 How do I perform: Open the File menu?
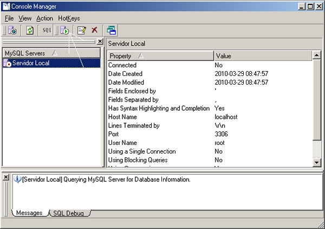click(9, 18)
